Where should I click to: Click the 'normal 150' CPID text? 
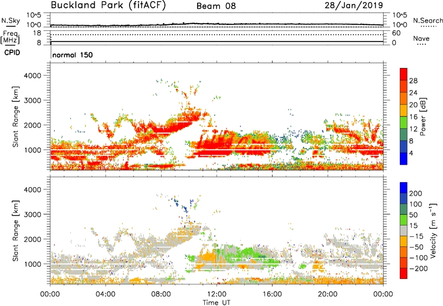(x=73, y=55)
